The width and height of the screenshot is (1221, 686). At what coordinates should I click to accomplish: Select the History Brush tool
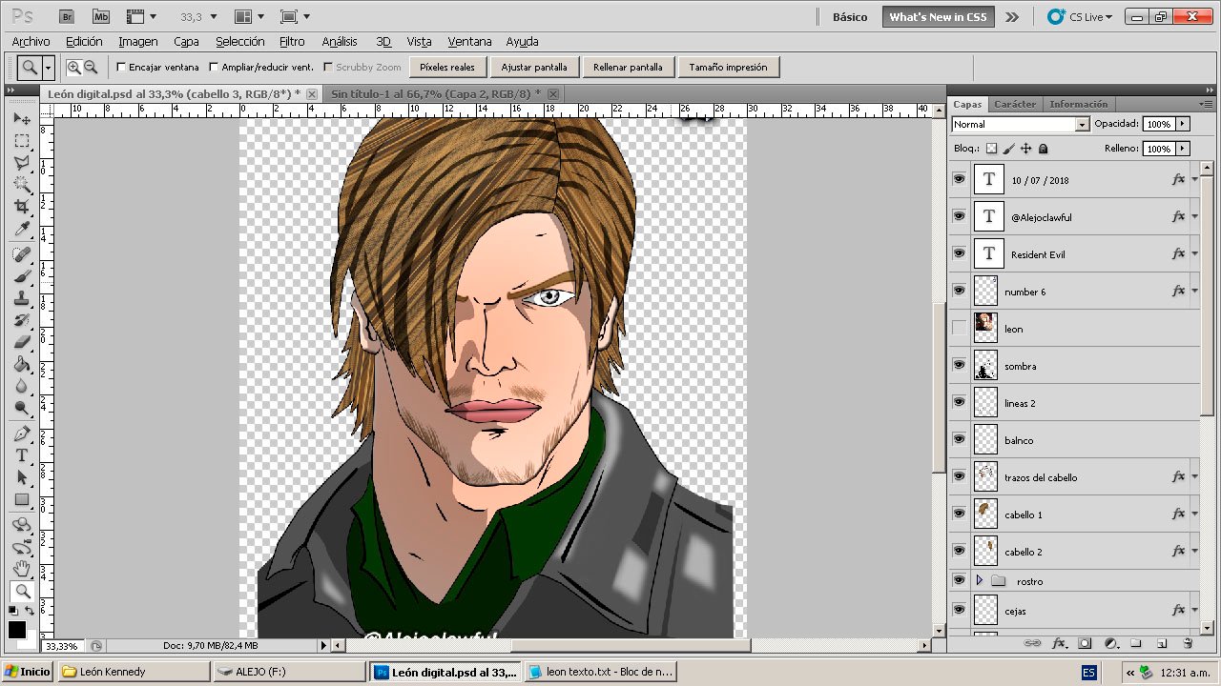(22, 320)
